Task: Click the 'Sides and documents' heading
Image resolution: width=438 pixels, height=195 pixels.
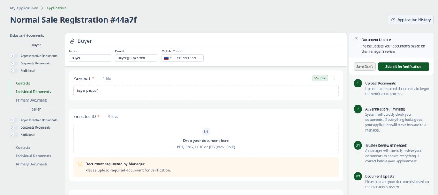Action: pyautogui.click(x=27, y=36)
